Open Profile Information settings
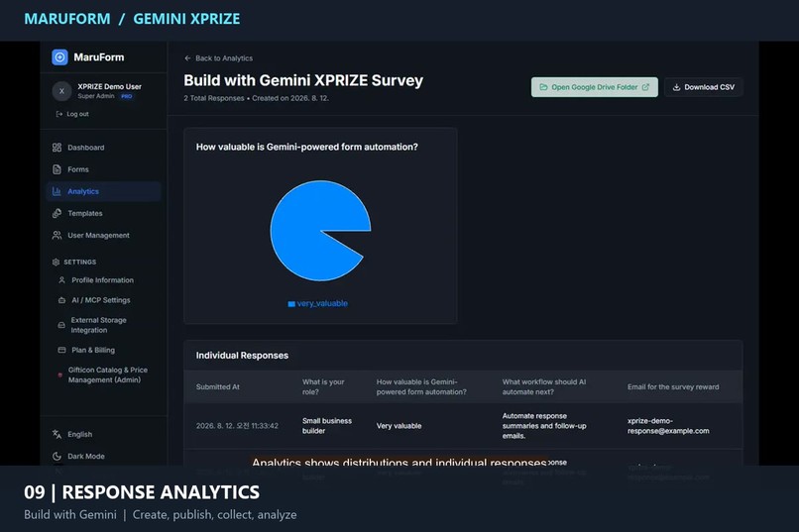The height and width of the screenshot is (532, 799). (x=104, y=280)
